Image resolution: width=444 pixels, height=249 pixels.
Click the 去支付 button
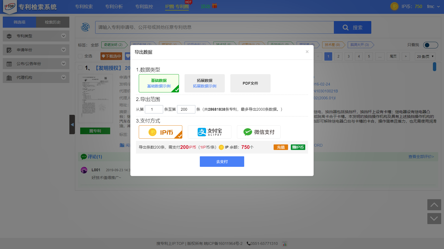[x=222, y=162]
